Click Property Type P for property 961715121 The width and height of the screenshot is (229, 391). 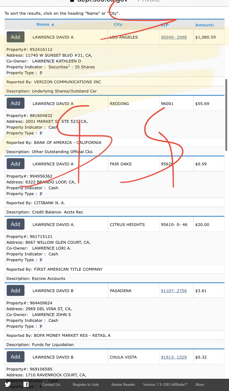(x=41, y=260)
